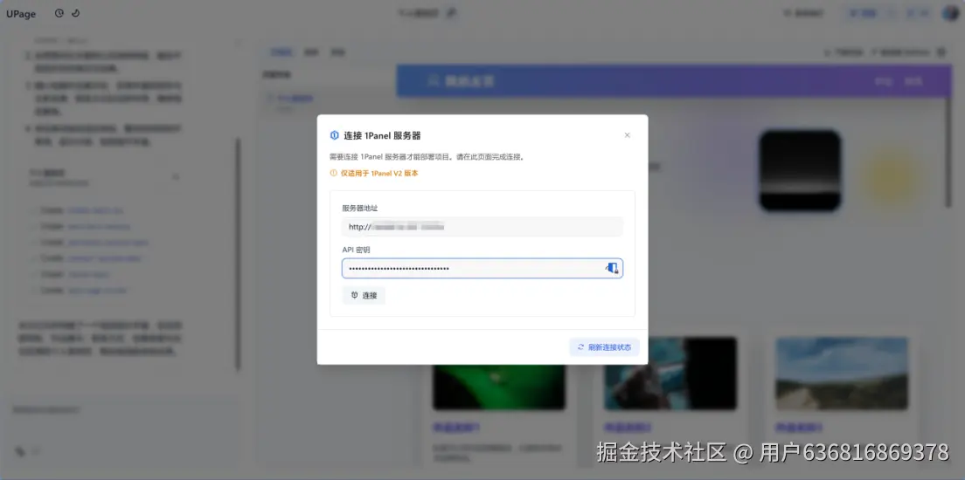Open the landscape sky card thumbnail in the preview
This screenshot has height=480, width=965.
point(842,373)
